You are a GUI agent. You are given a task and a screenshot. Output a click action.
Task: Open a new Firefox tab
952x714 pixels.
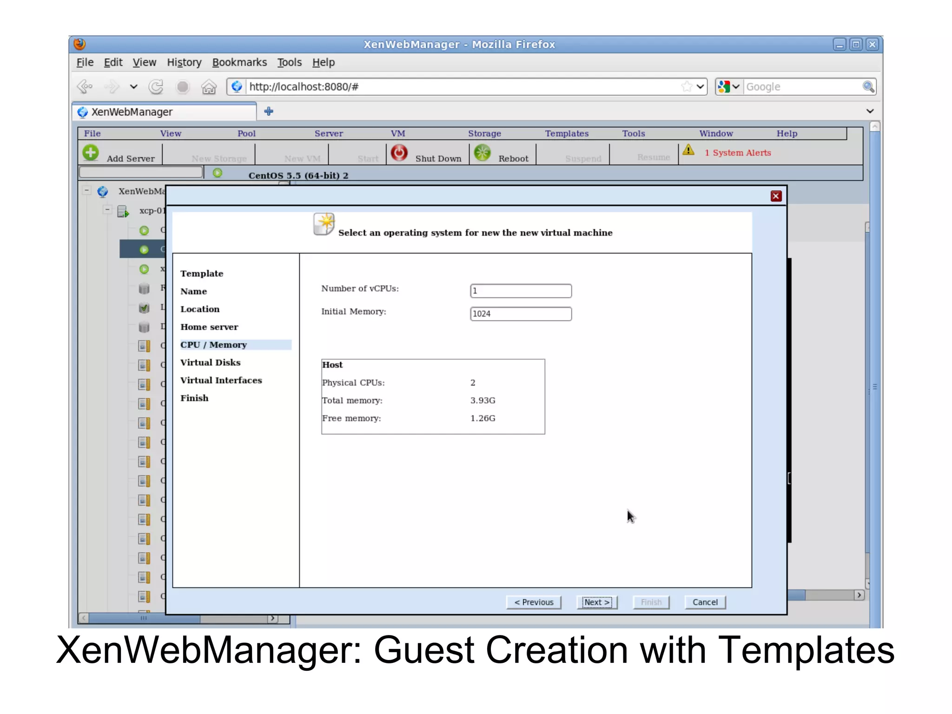tap(269, 112)
